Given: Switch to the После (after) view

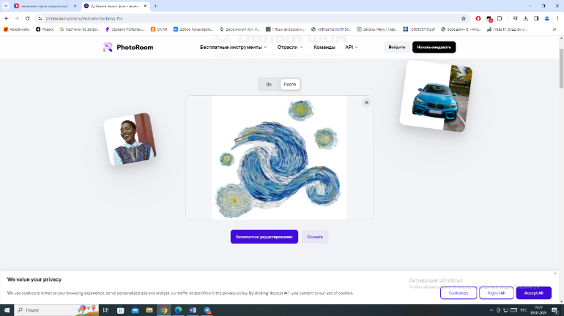Looking at the screenshot, I should (x=290, y=84).
